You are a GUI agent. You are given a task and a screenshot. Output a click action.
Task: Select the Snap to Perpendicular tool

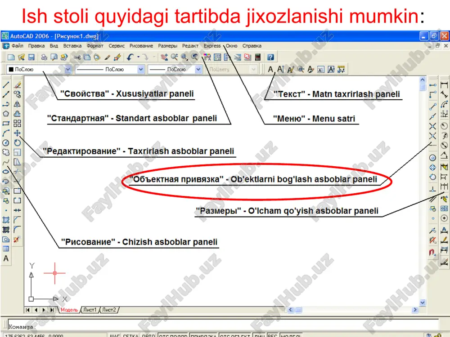[433, 189]
